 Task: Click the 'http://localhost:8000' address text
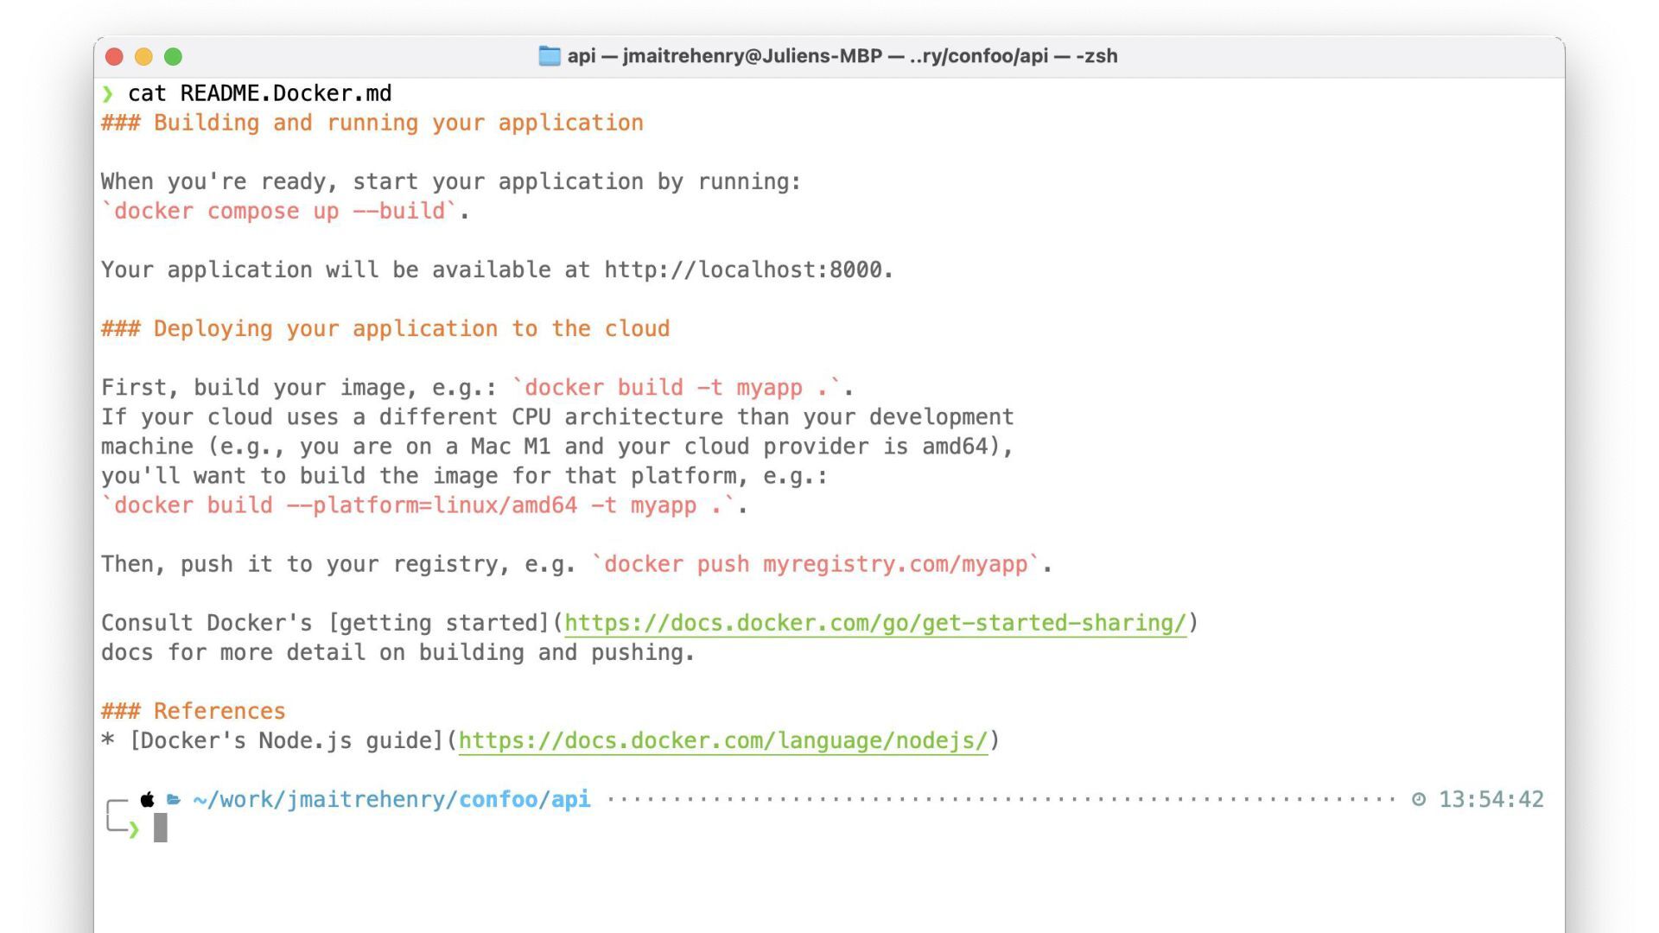pyautogui.click(x=743, y=270)
